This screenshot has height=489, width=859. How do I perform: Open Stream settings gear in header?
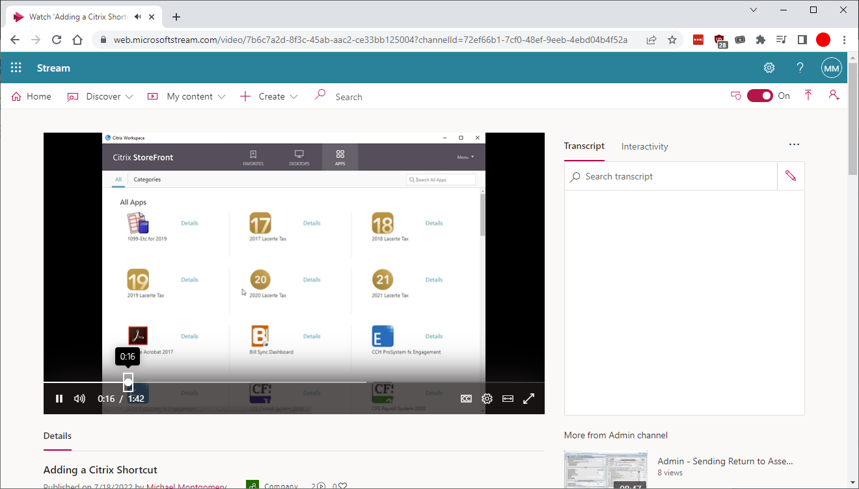click(769, 68)
